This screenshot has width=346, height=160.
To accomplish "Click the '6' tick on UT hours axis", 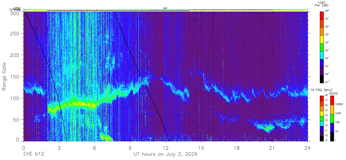I will pyautogui.click(x=95, y=148).
